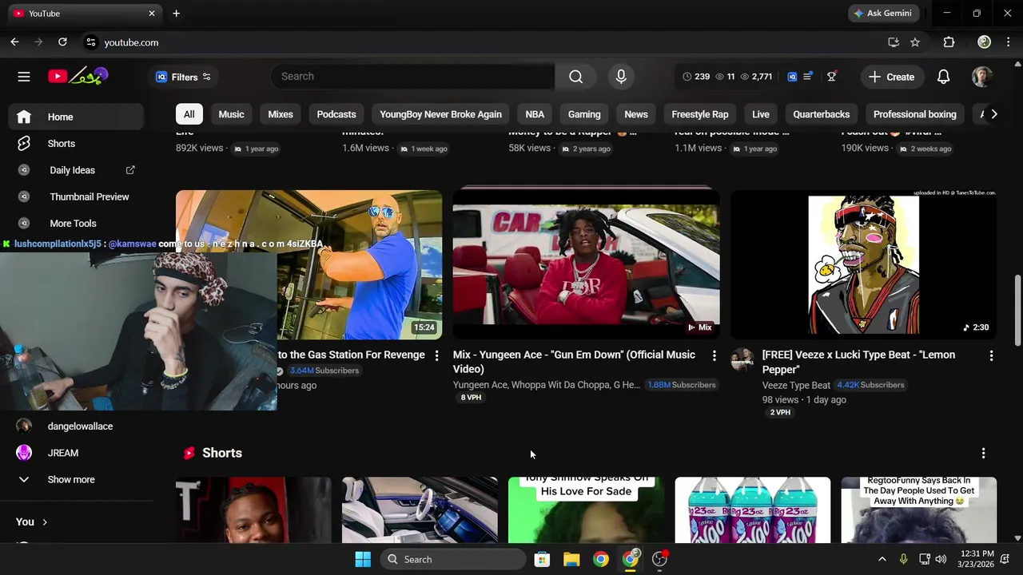Open the hamburger guide menu
This screenshot has width=1023, height=575.
coord(24,77)
